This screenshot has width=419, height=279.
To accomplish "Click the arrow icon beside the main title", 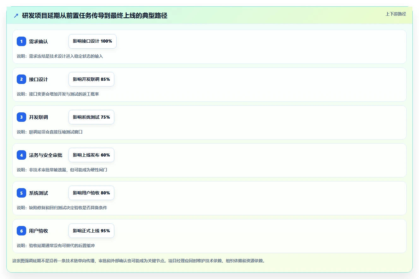I will point(16,16).
